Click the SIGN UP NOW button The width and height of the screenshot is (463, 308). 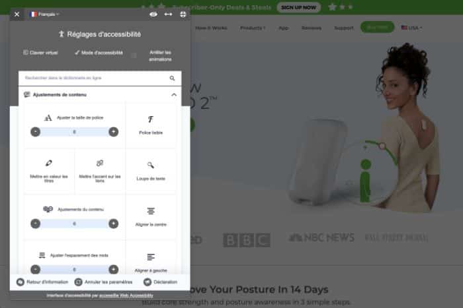point(298,7)
